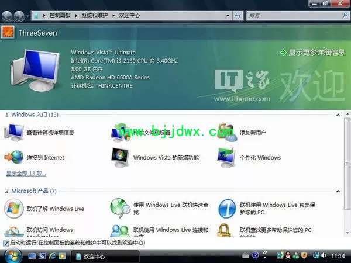The width and height of the screenshot is (351, 263).
Task: Open Windows Vista 的新增功能 monitor icon
Action: coord(121,157)
